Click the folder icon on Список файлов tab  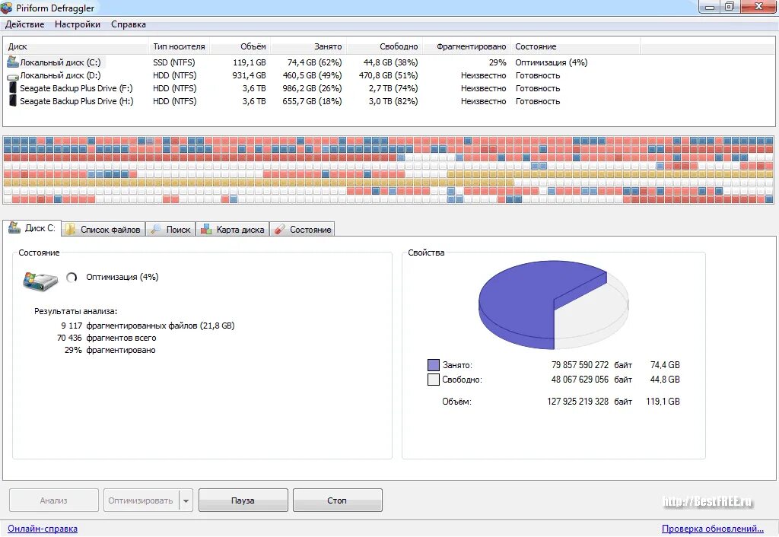pos(71,229)
